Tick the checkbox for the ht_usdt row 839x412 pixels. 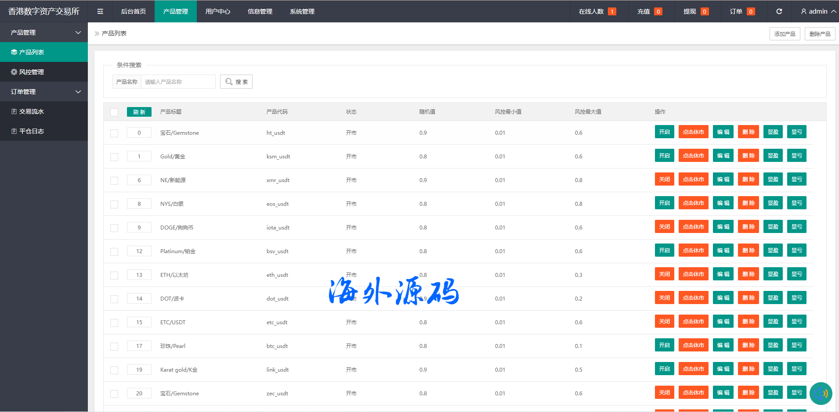pos(114,133)
